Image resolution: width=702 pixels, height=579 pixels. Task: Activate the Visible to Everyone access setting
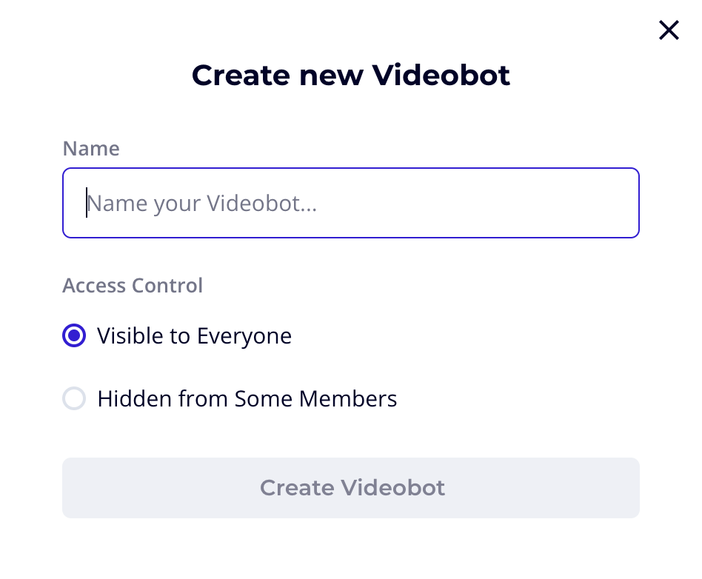click(x=194, y=335)
